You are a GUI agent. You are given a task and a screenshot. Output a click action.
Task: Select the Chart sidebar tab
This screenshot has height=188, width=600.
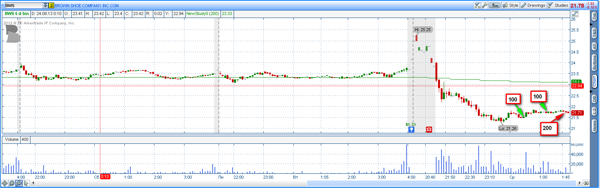(594, 81)
